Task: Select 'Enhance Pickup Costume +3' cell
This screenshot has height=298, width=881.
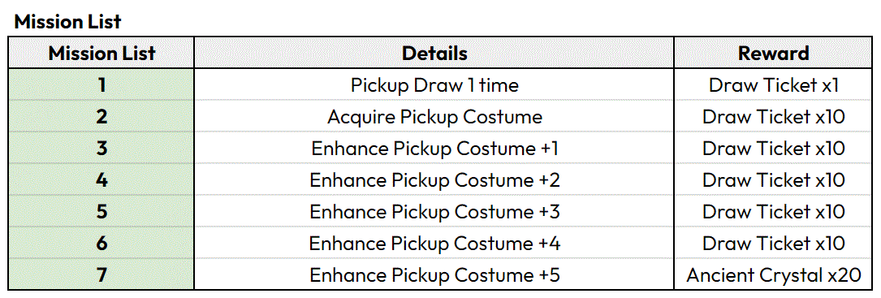Action: (434, 211)
